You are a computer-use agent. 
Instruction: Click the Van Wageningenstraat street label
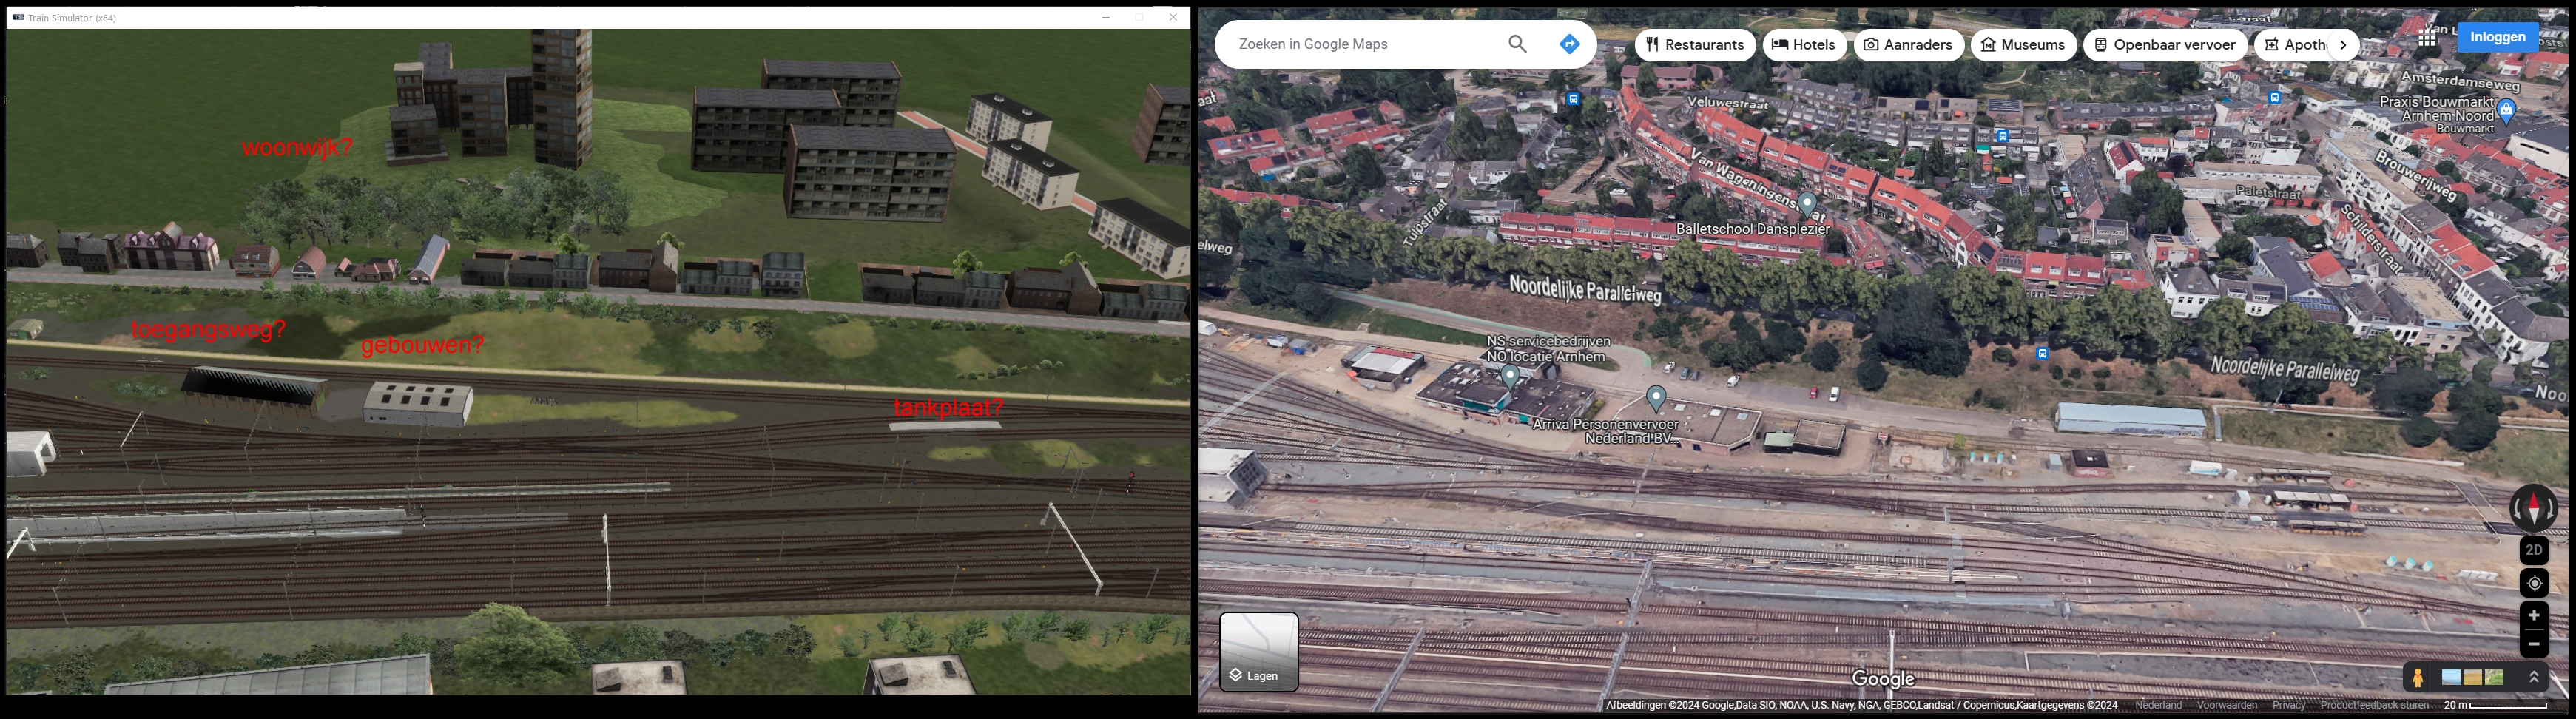(1758, 184)
